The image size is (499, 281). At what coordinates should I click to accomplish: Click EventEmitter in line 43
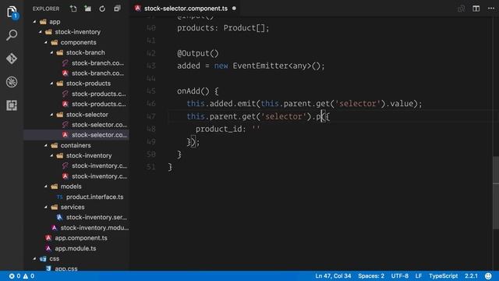[260, 66]
